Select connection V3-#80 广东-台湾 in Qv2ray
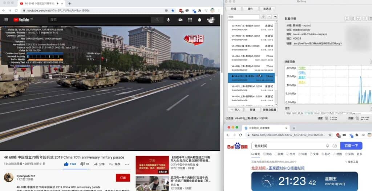This screenshot has height=191, width=372. click(251, 38)
